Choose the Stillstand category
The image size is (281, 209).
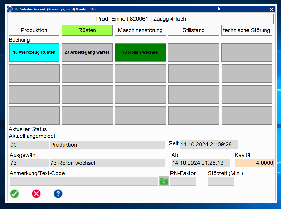click(194, 30)
